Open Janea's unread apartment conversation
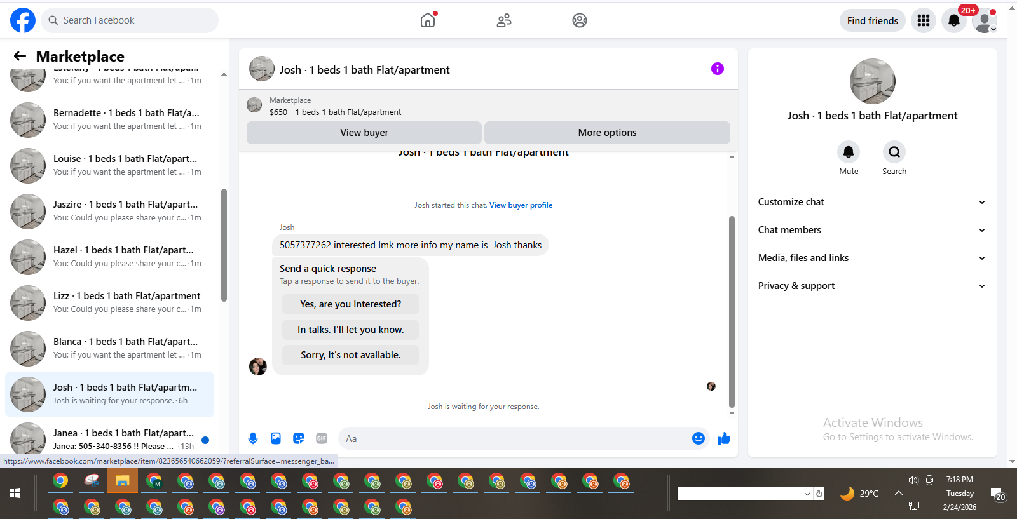The width and height of the screenshot is (1017, 519). click(109, 438)
